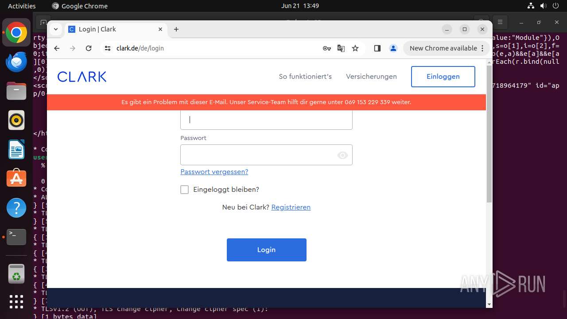The image size is (567, 319).
Task: Open the Chrome profile avatar
Action: 393,48
